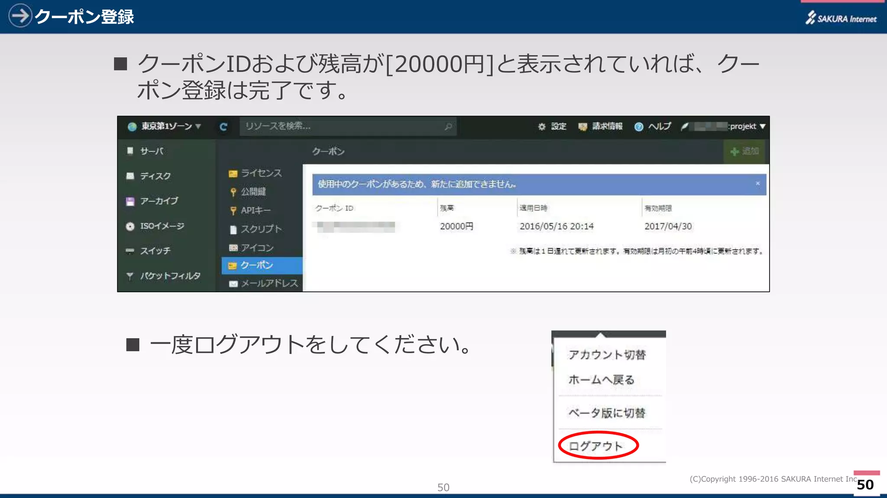This screenshot has width=887, height=498.
Task: Click the server icon beside サーバ
Action: pyautogui.click(x=130, y=150)
